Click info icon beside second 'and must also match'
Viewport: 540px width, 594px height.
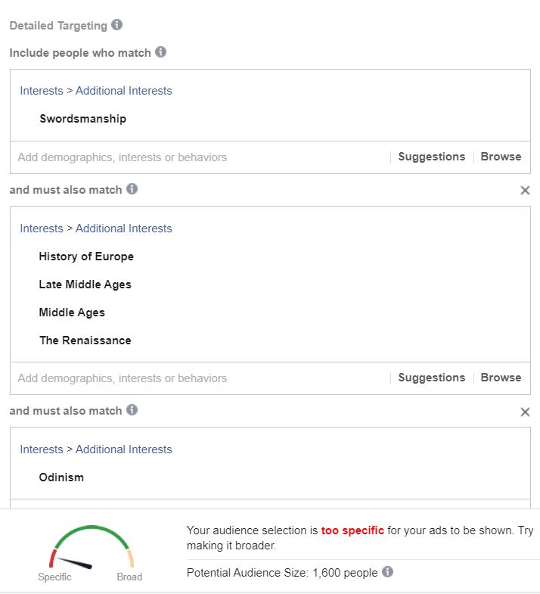tap(132, 410)
